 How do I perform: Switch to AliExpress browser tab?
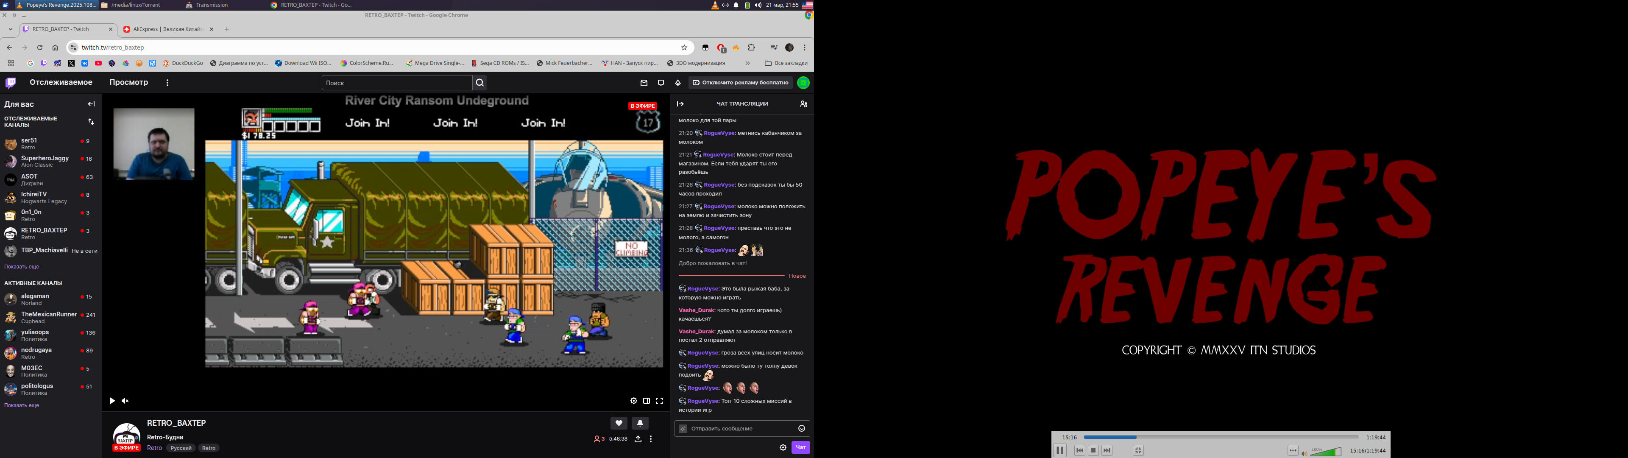point(168,29)
